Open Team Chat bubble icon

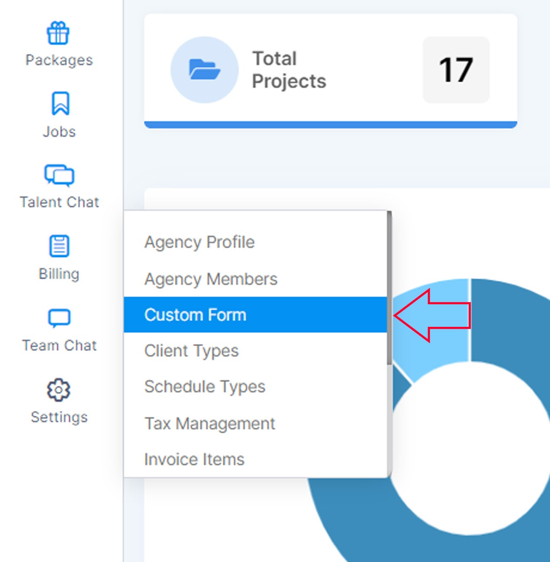(x=59, y=318)
